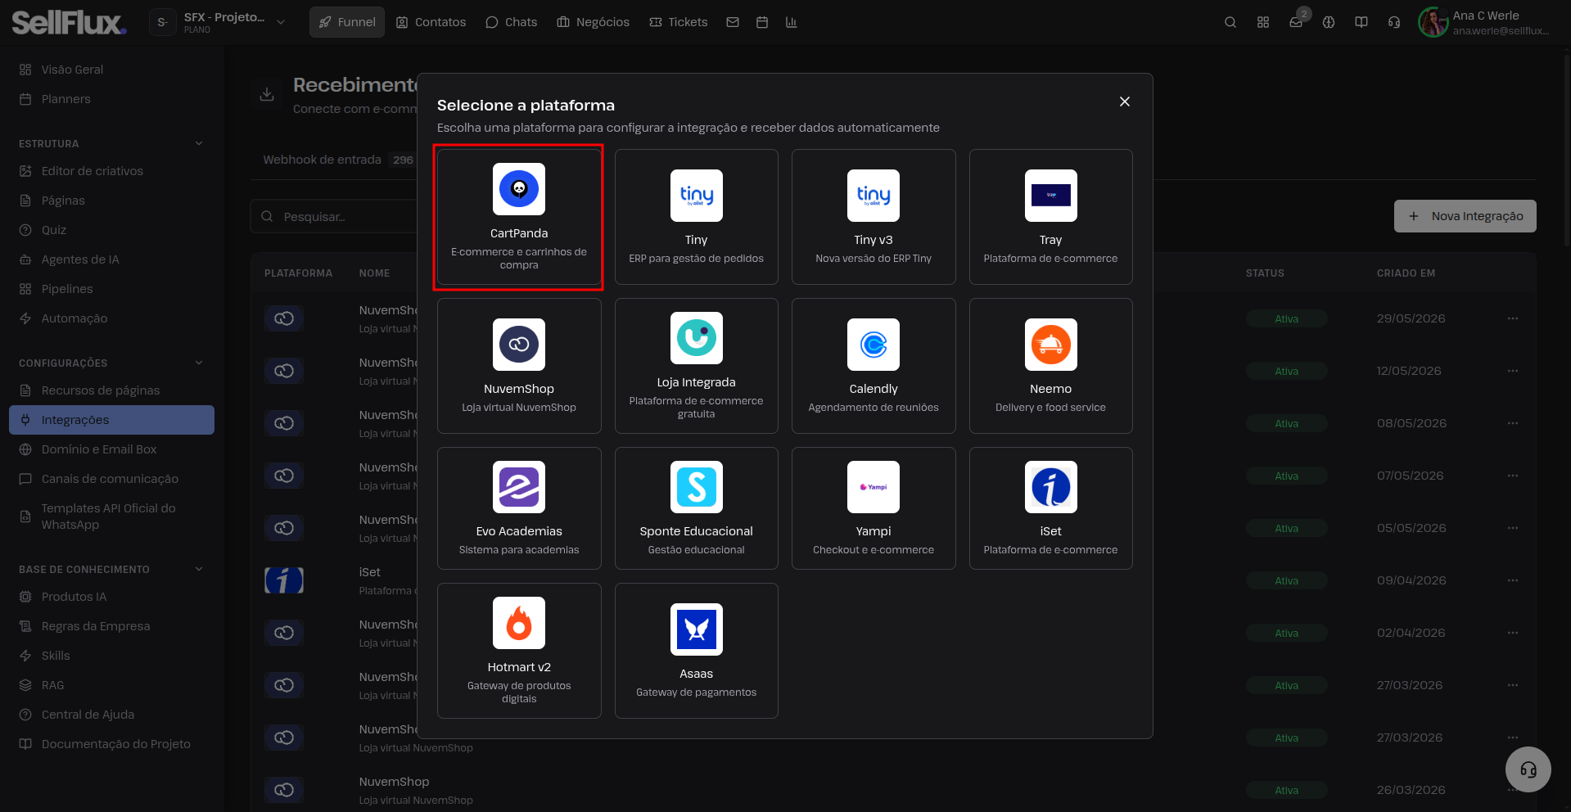Open Domínio e Email Box in sidebar
The image size is (1571, 812).
(x=111, y=449)
